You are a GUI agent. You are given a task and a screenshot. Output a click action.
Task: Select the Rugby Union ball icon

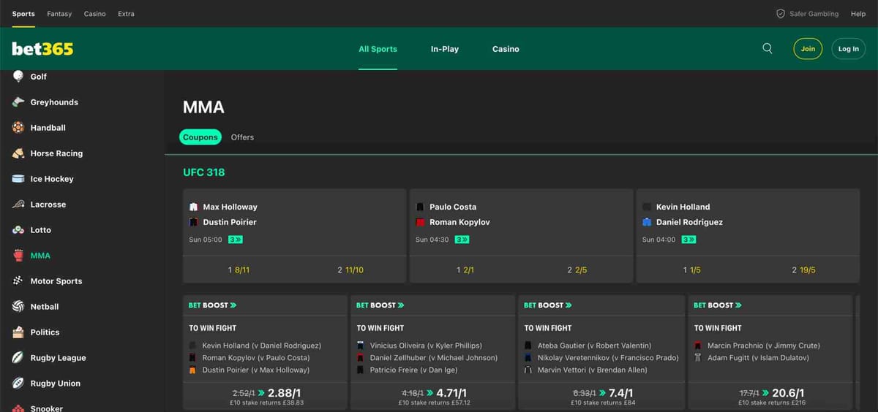click(x=18, y=384)
